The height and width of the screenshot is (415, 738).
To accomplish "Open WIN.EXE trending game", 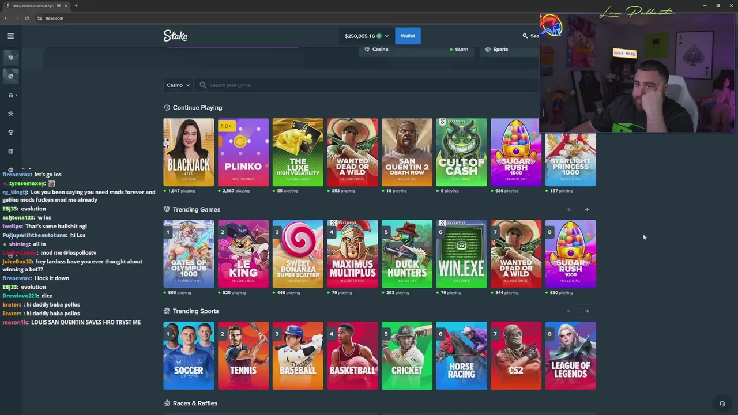I will click(461, 254).
